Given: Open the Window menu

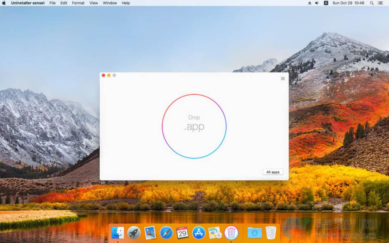Looking at the screenshot, I should point(110,3).
